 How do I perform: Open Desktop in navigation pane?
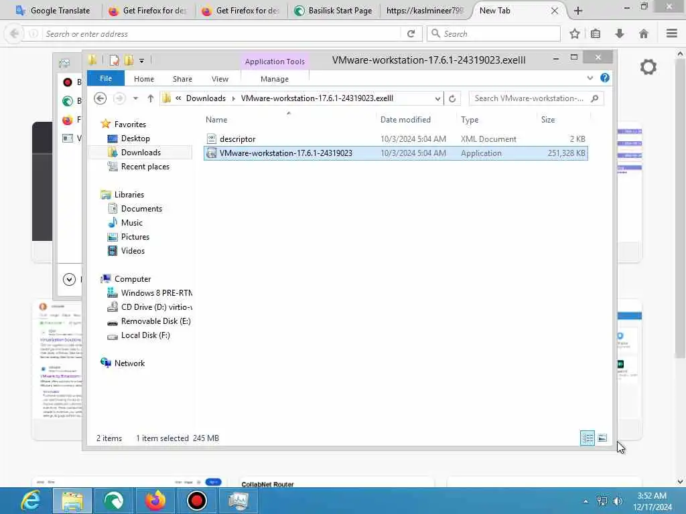[x=135, y=139]
